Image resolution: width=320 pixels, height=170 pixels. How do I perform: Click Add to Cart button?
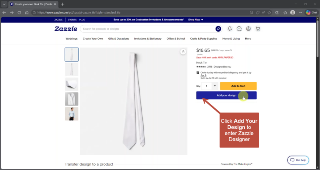point(238,86)
